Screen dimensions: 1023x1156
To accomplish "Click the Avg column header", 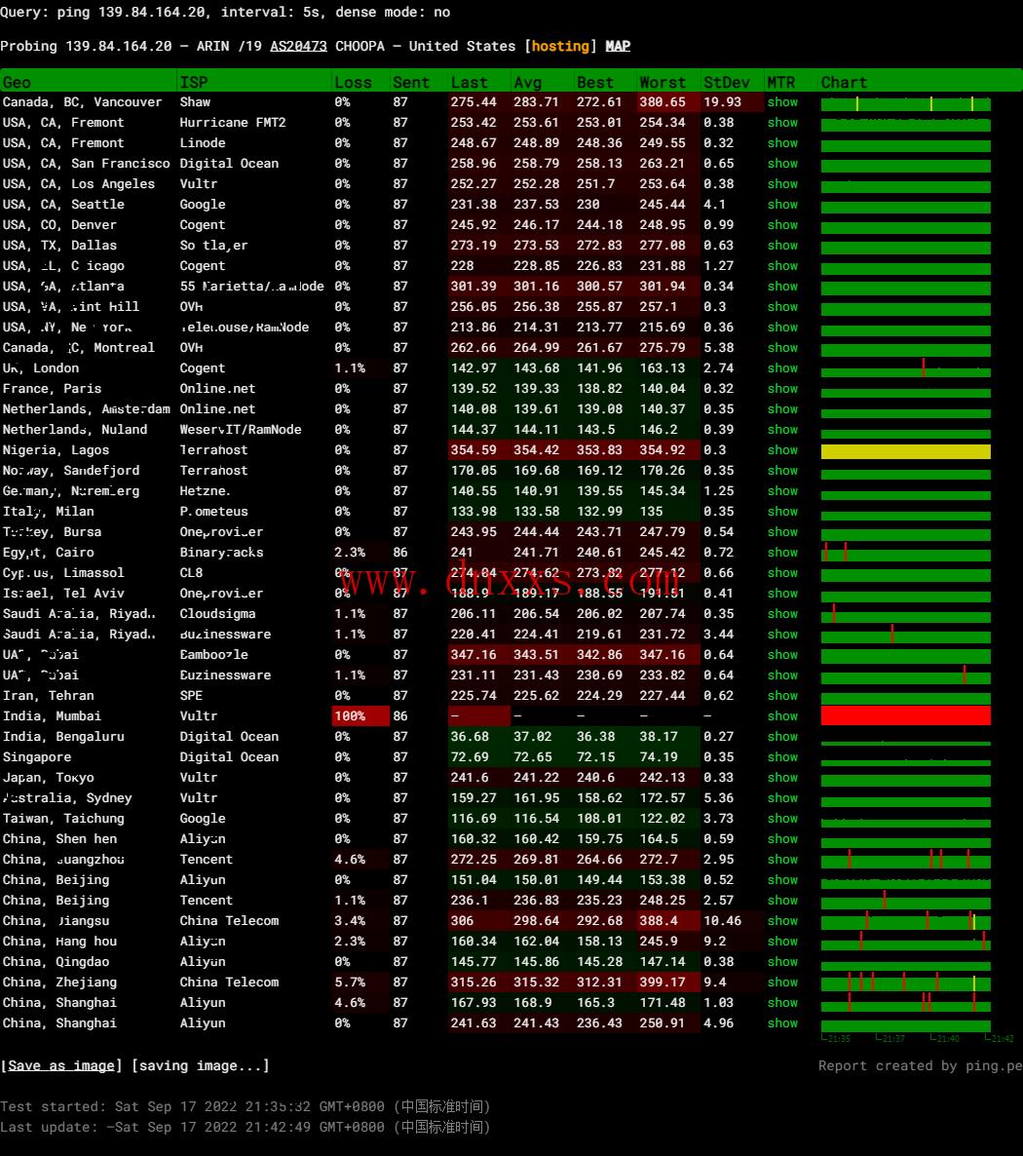I will point(527,82).
